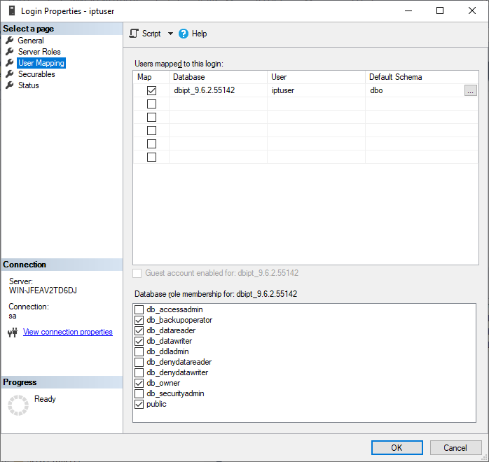Viewport: 489px width, 462px height.
Task: Click the Database column header
Action: click(x=219, y=77)
